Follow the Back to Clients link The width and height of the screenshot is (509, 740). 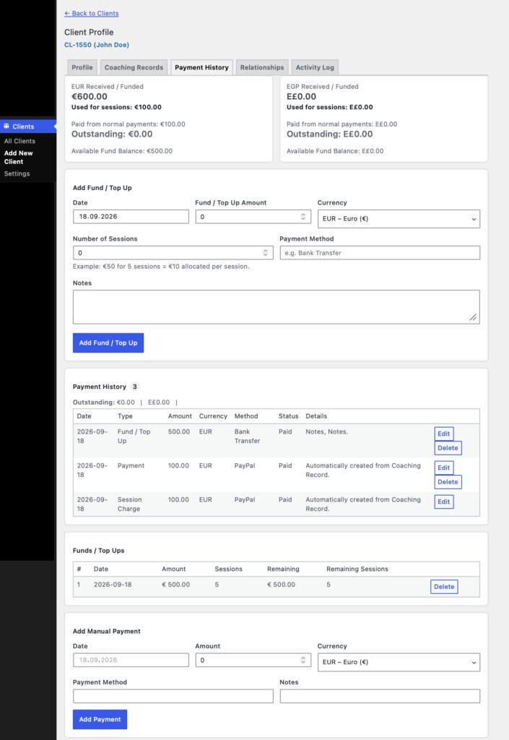(x=92, y=13)
